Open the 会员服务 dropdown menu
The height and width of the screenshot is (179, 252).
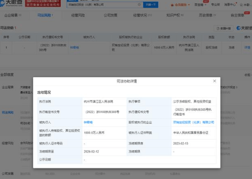180,5
